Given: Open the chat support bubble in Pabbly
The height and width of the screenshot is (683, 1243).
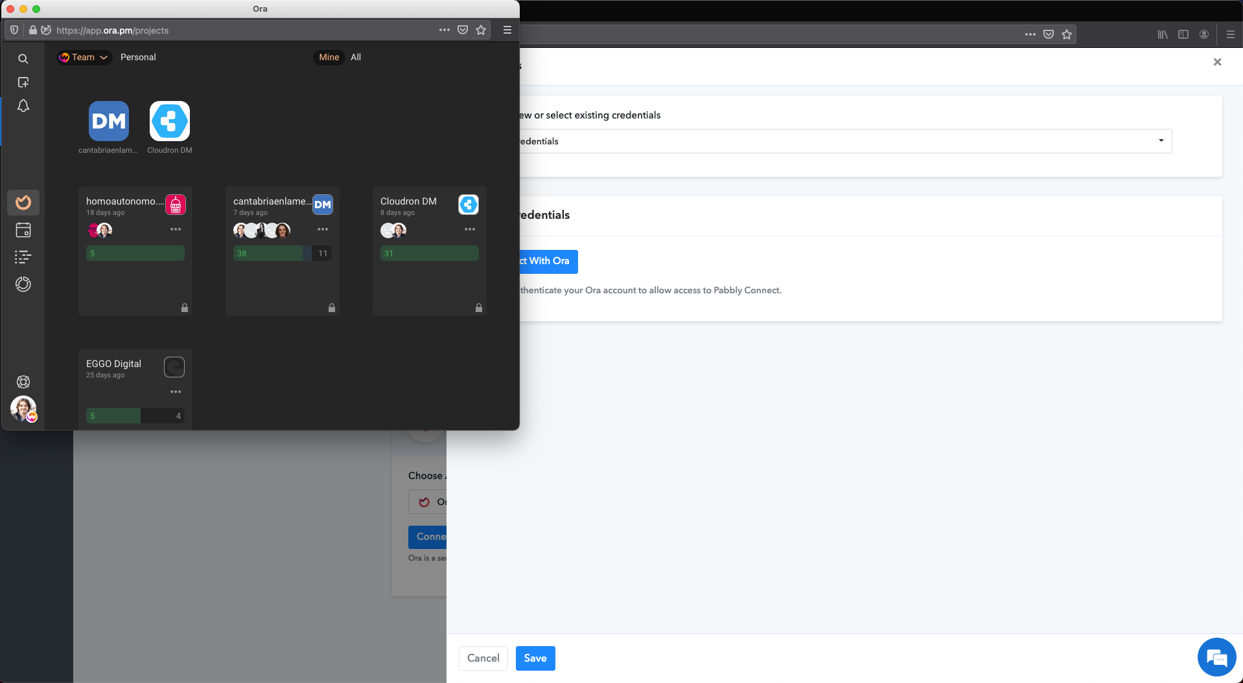Looking at the screenshot, I should 1217,657.
